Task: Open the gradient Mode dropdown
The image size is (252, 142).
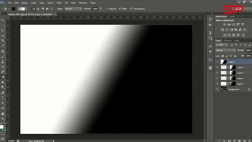Action: (73, 9)
